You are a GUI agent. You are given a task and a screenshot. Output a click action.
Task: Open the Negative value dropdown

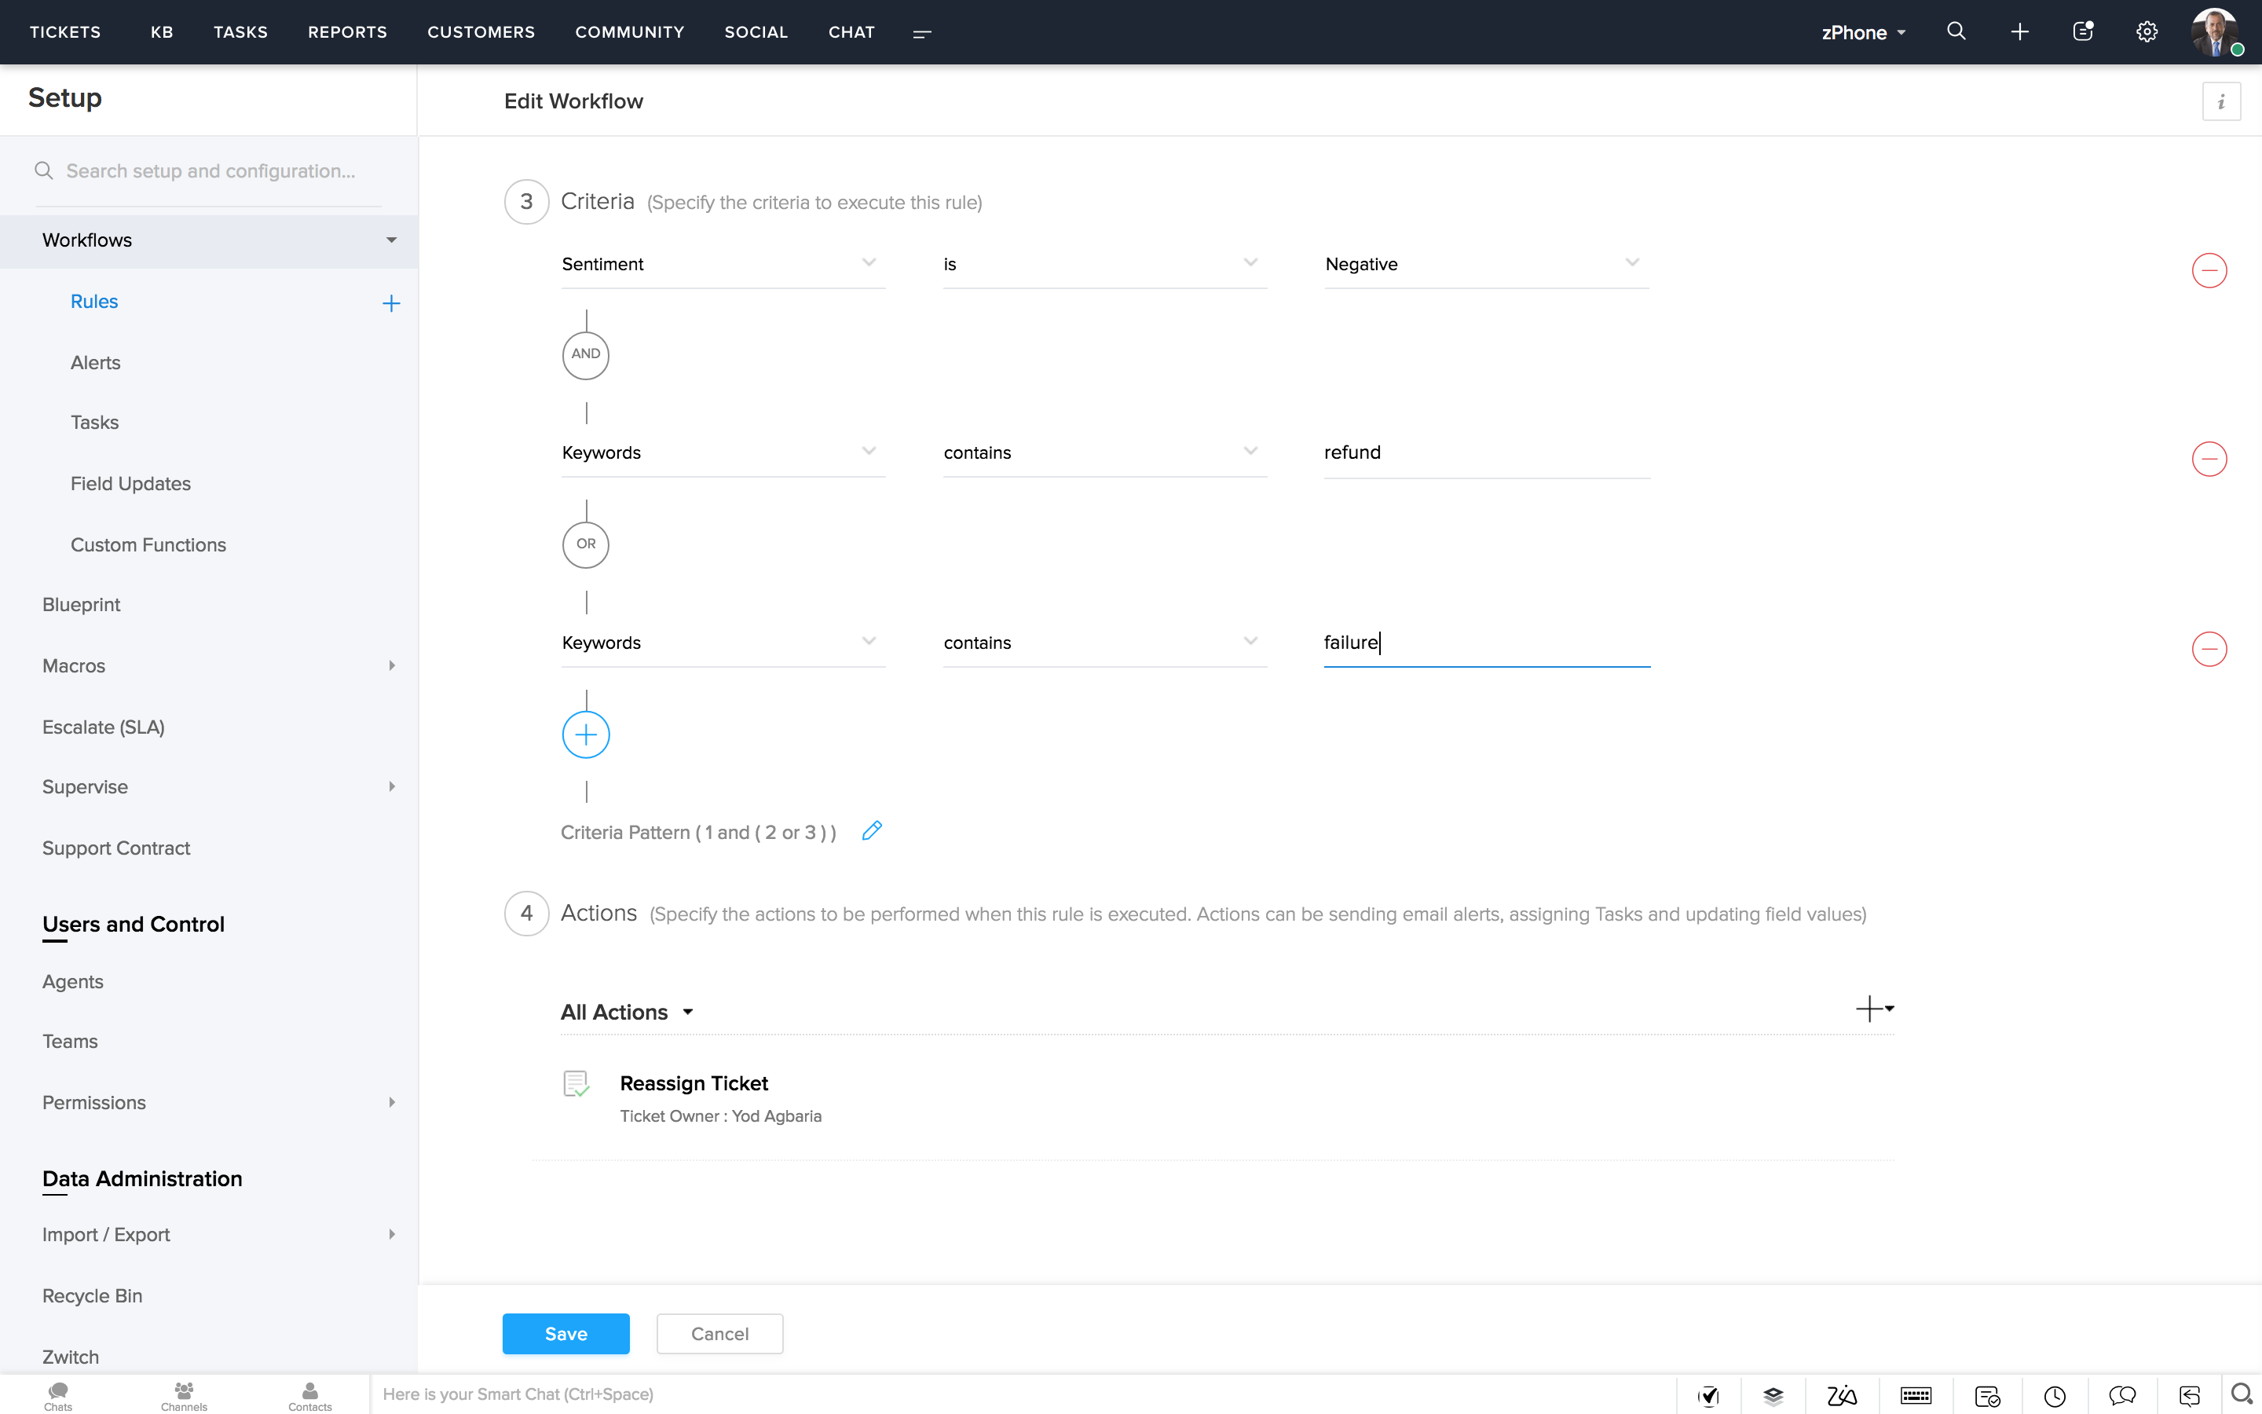point(1484,265)
